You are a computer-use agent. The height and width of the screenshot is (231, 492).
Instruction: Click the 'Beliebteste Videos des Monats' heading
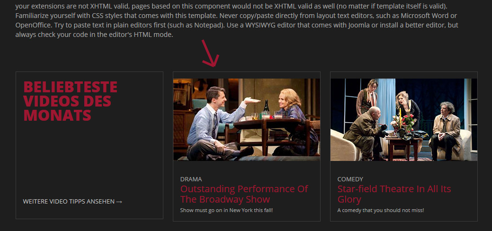point(70,101)
